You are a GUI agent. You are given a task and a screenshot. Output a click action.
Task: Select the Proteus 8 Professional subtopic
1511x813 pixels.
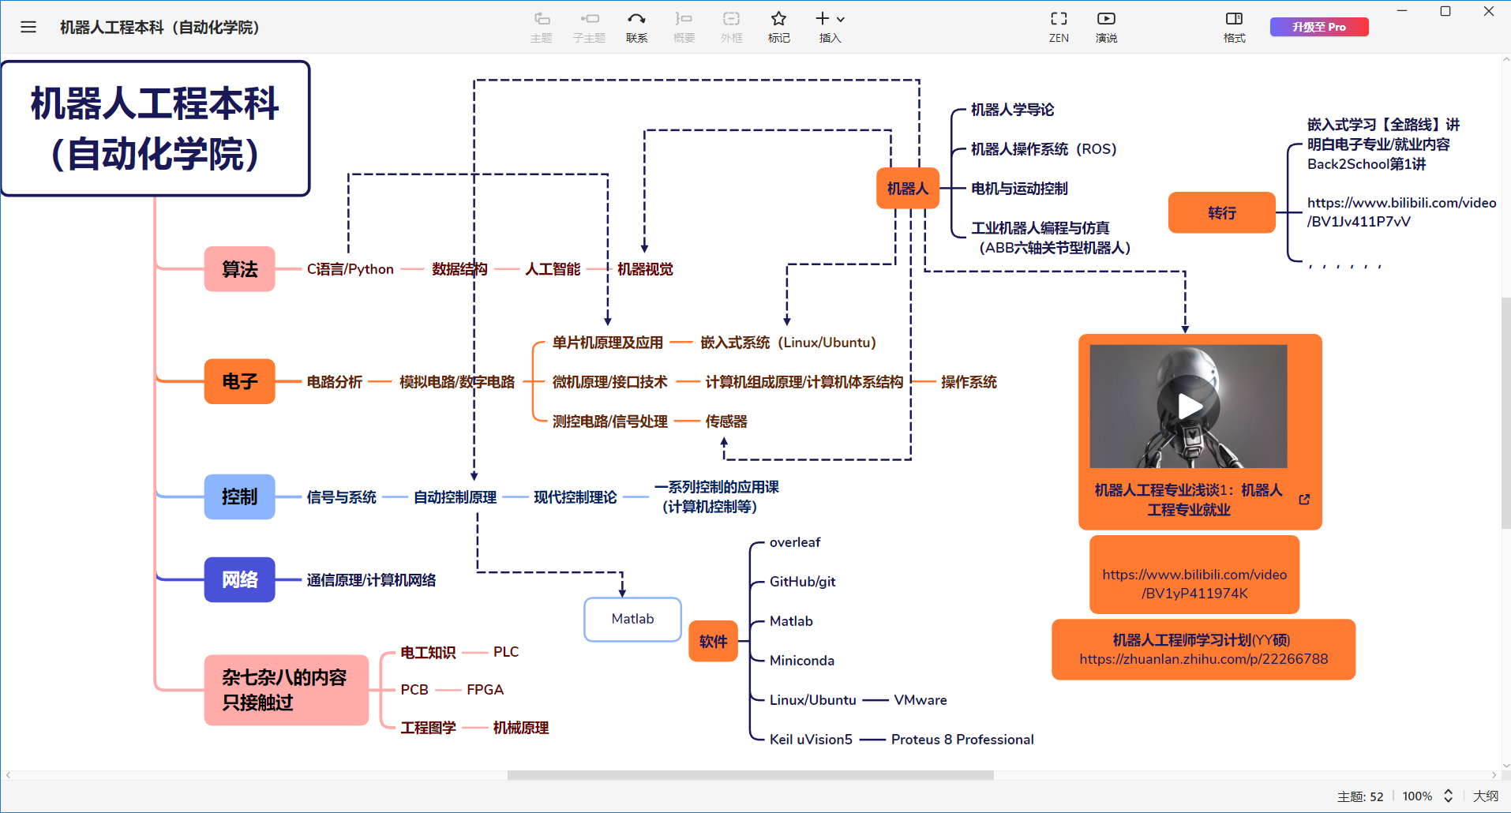coord(962,740)
